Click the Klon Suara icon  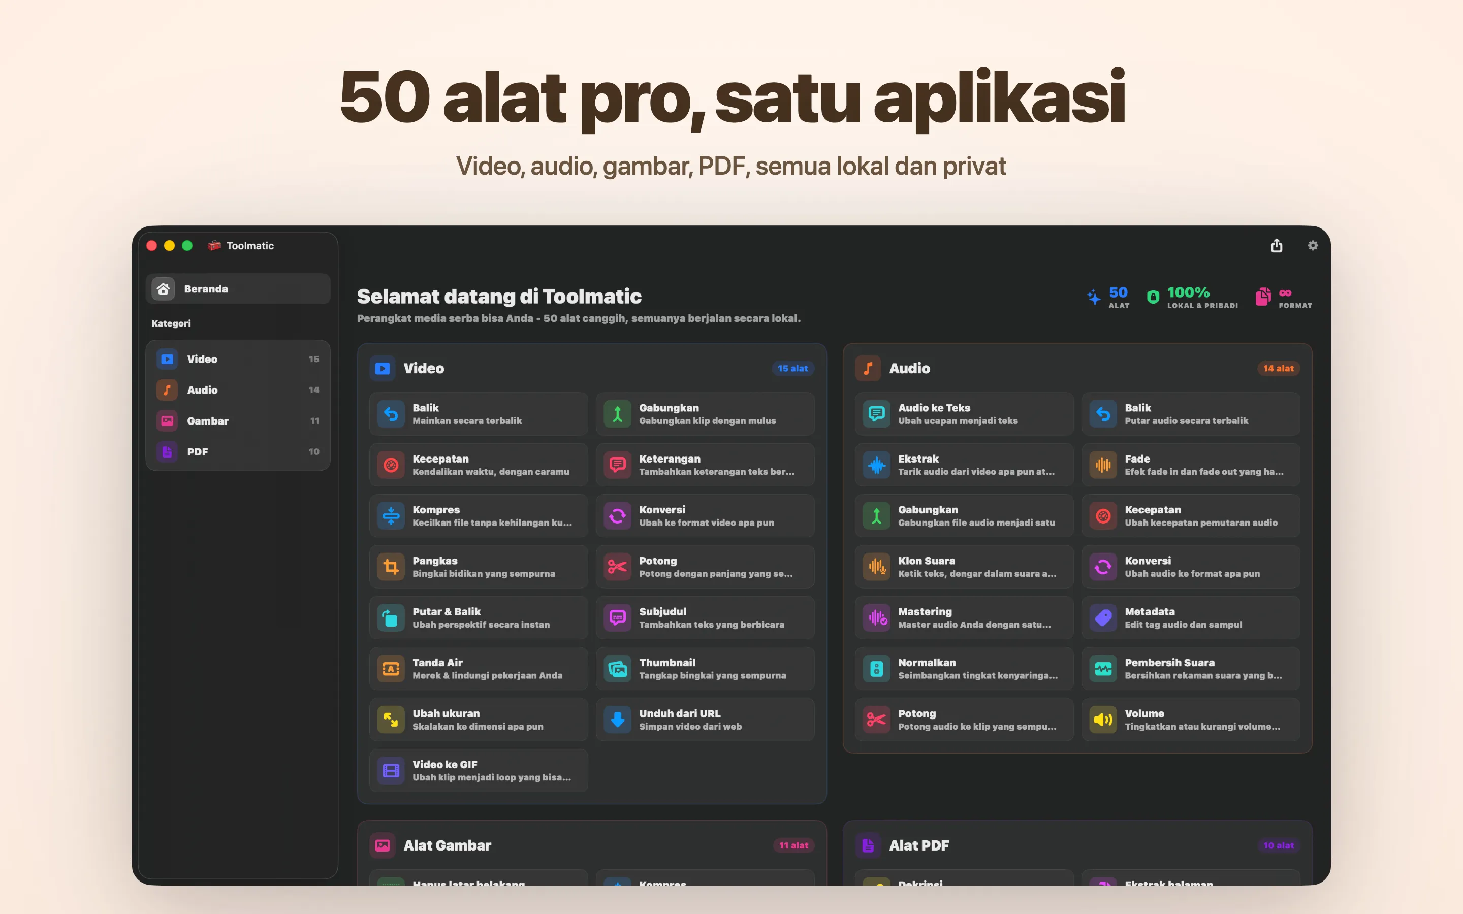[877, 567]
